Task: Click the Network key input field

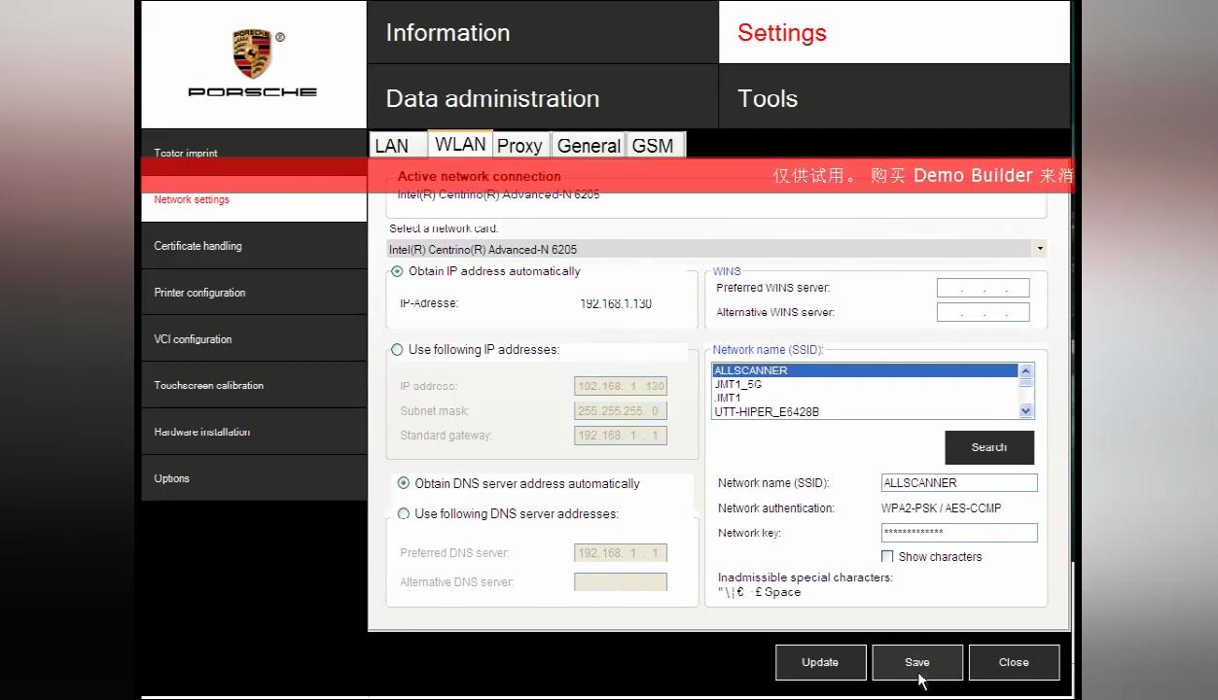Action: [959, 533]
